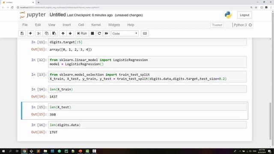Click the Jupyter logo

[33, 15]
